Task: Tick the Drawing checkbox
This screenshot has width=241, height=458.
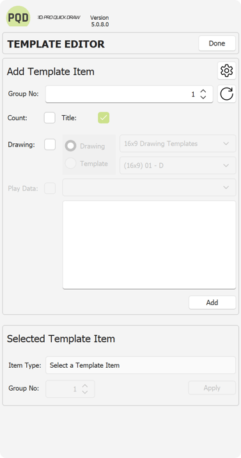Action: point(50,145)
